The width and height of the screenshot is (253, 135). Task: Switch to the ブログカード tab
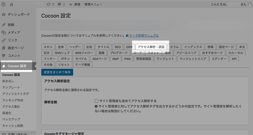pyautogui.click(x=119, y=53)
